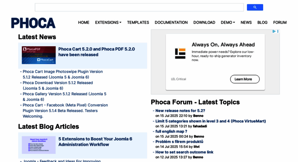Open forum topic Limit 5 categories shown

coord(211,121)
